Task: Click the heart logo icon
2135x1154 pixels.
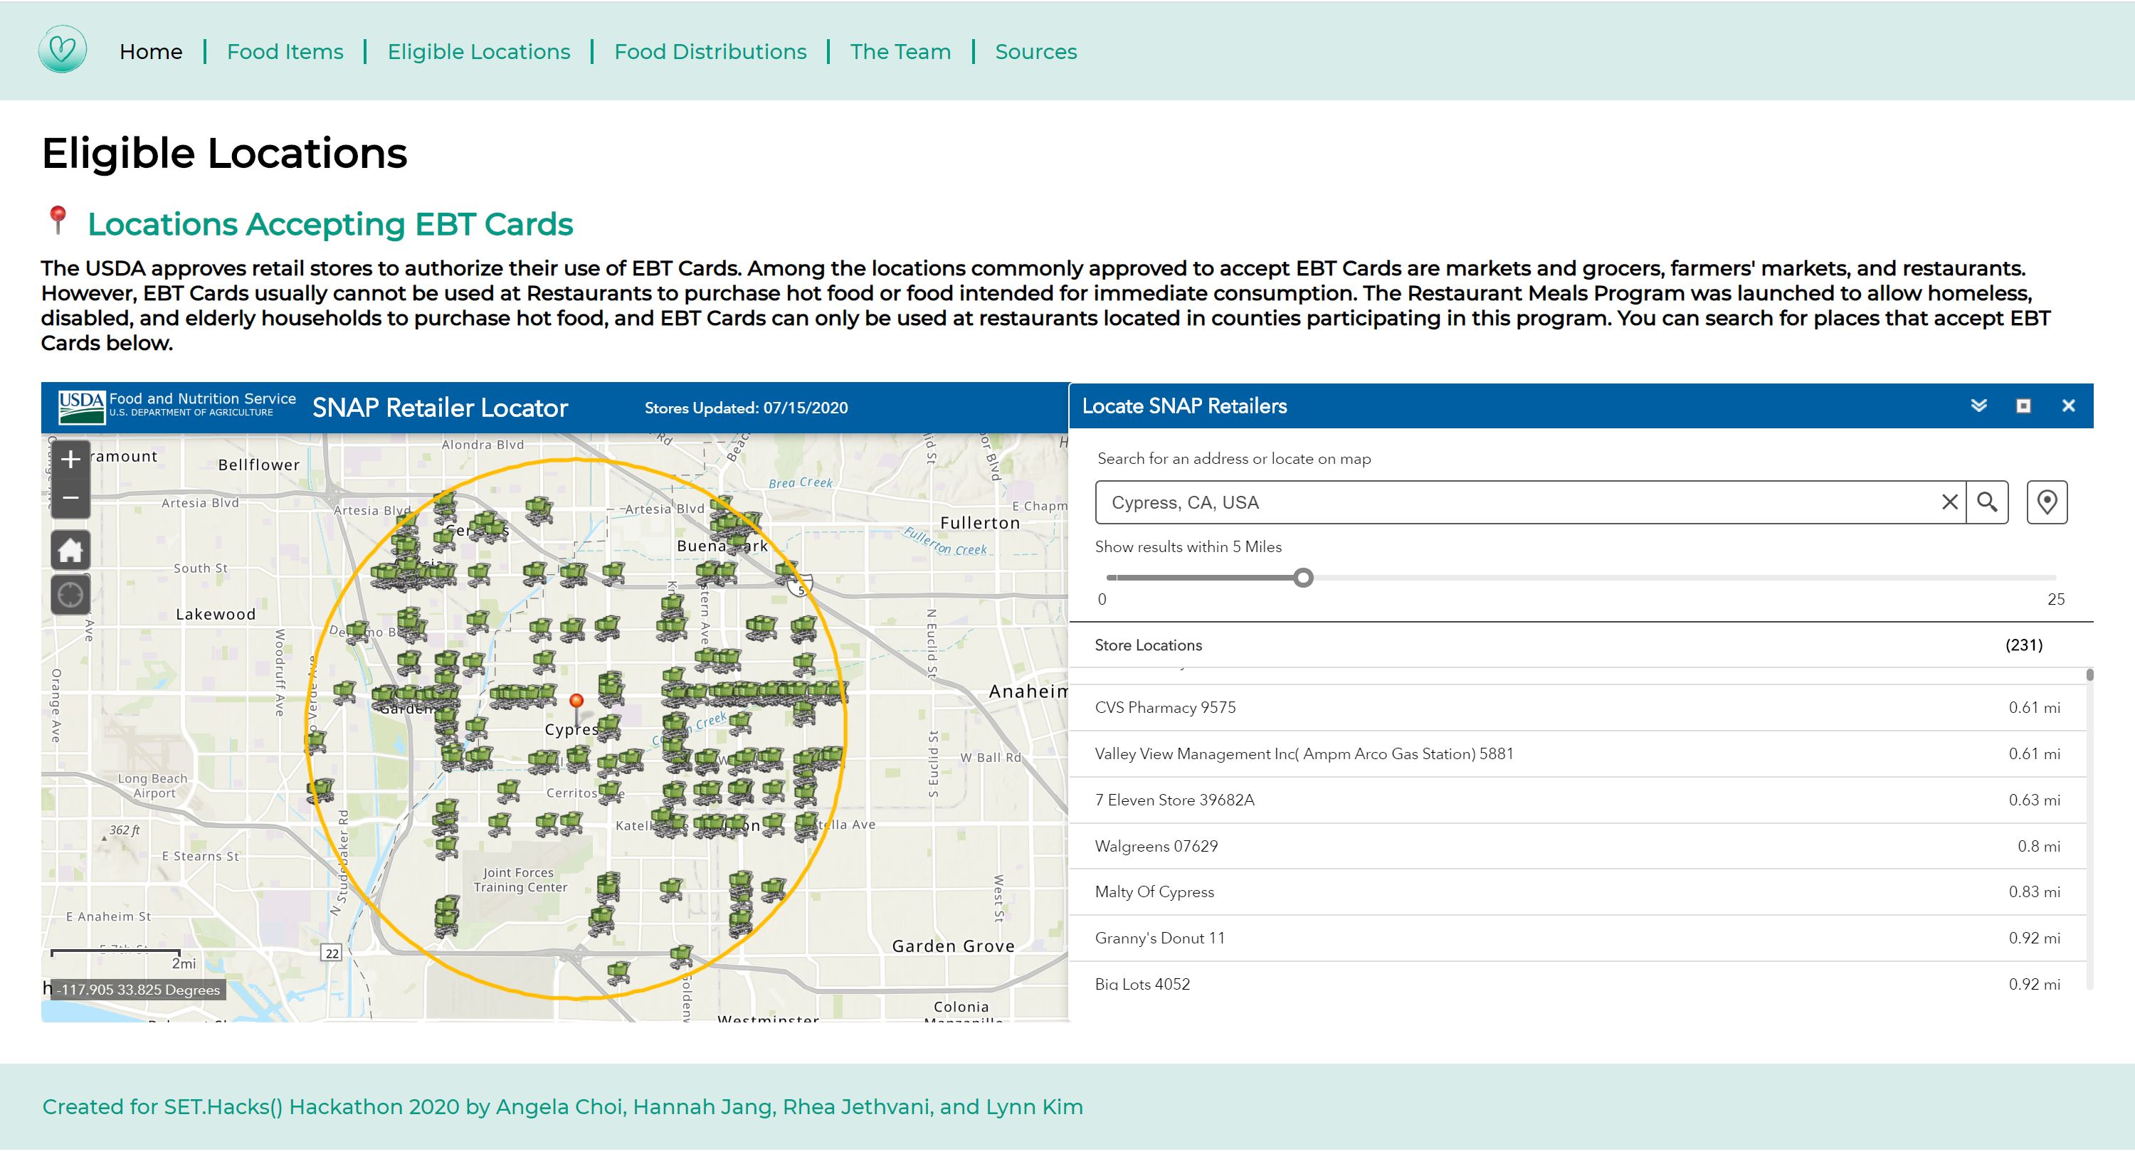Action: (x=62, y=50)
